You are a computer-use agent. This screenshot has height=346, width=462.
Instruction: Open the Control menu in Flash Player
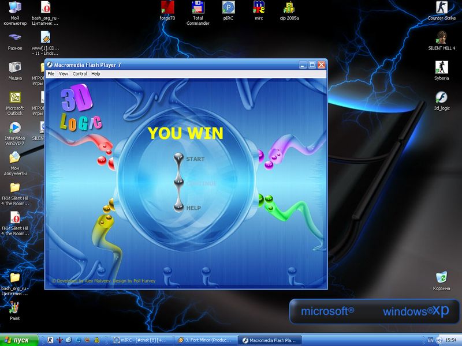[80, 74]
